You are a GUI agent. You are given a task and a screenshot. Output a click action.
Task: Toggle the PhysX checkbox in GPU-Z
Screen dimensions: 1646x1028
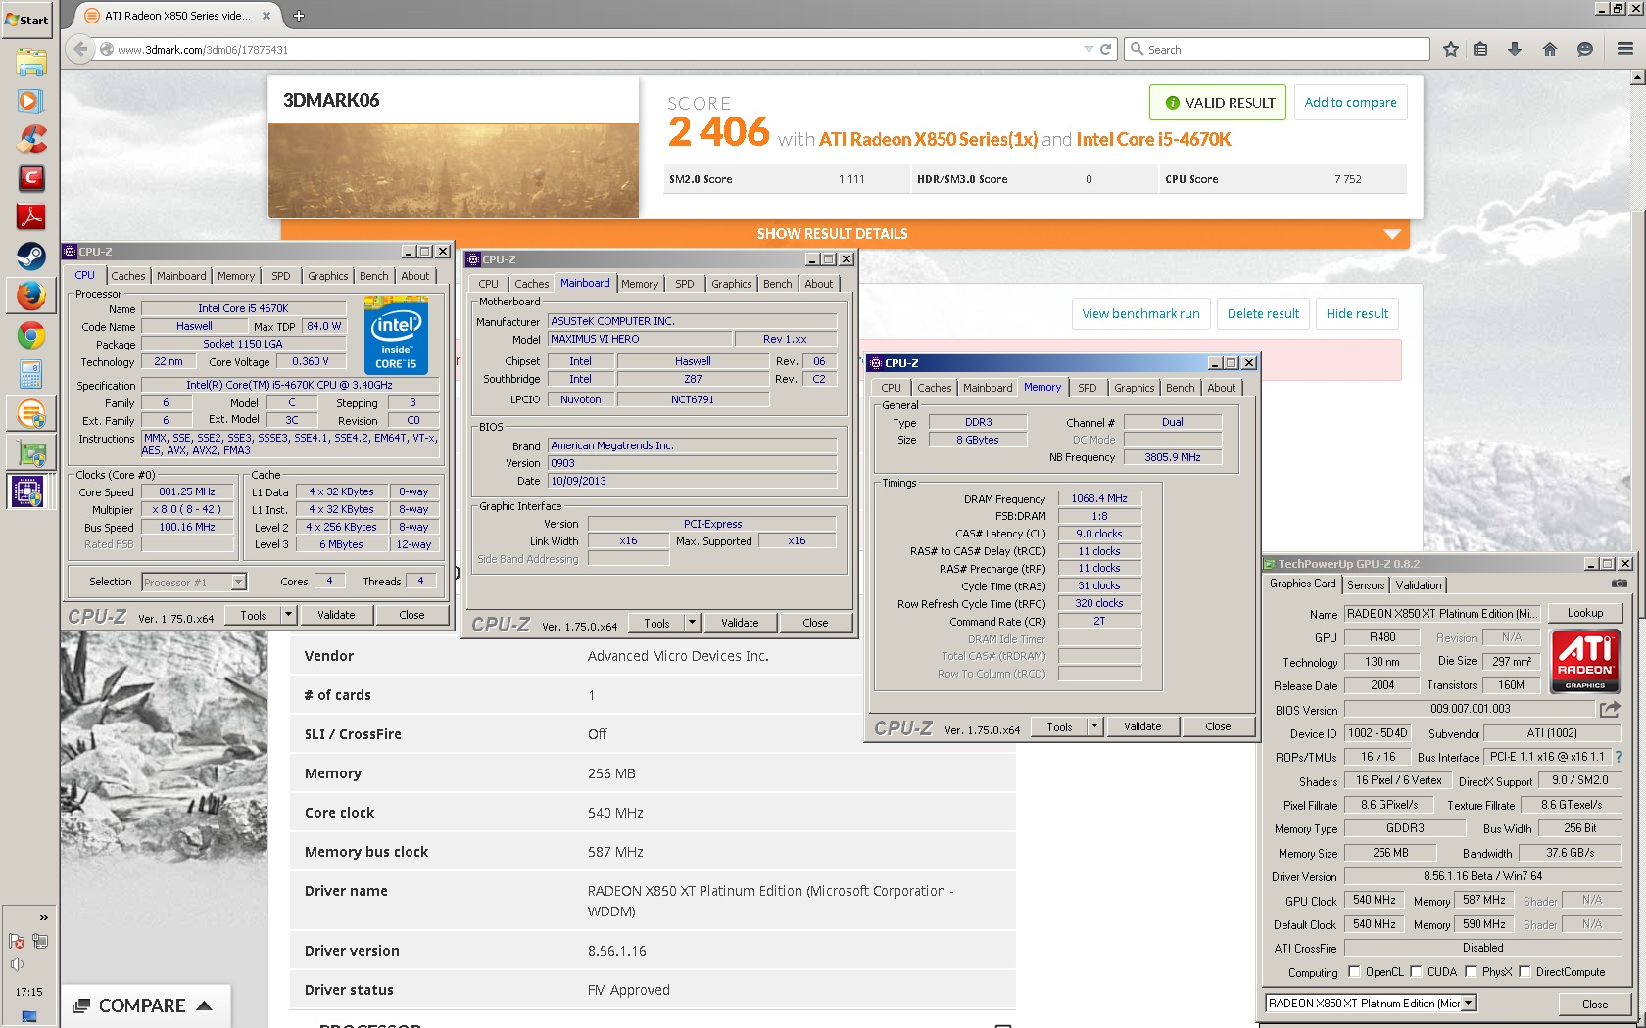coord(1471,972)
